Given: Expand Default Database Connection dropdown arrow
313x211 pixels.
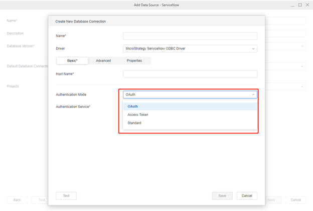Looking at the screenshot, I should (x=302, y=66).
